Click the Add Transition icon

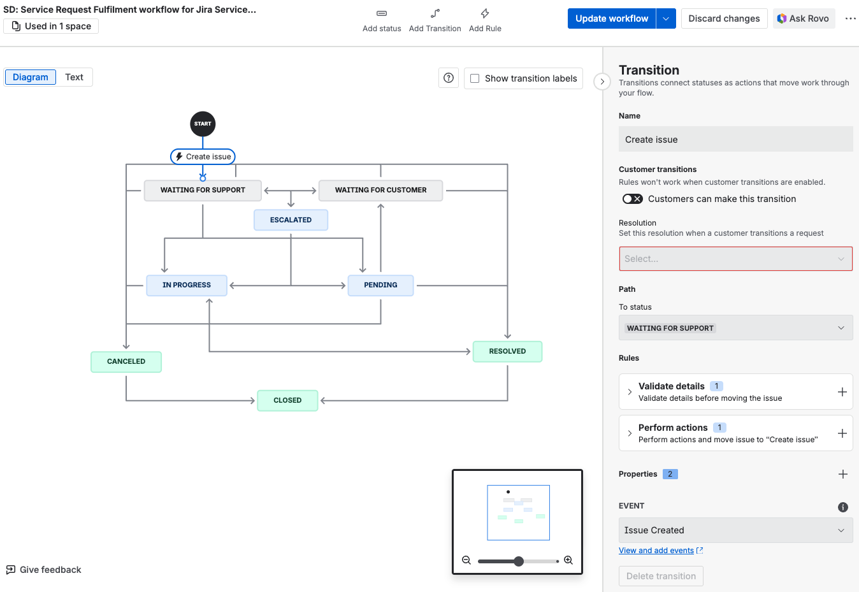435,13
